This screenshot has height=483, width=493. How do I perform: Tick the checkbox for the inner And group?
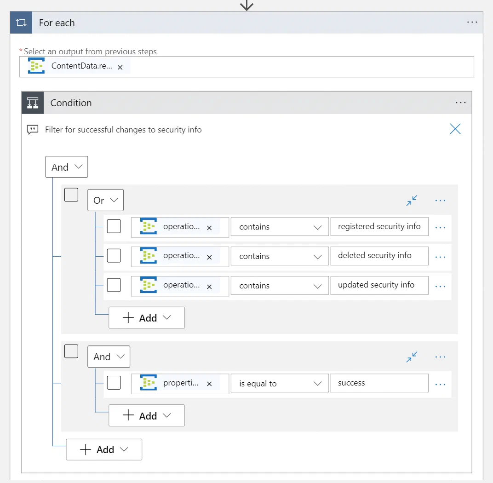[x=71, y=351]
